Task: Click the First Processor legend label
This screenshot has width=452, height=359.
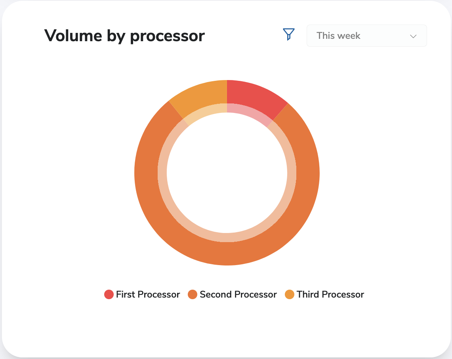Action: (147, 294)
